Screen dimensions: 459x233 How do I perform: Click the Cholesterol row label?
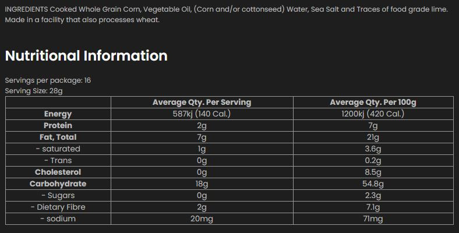(58, 172)
